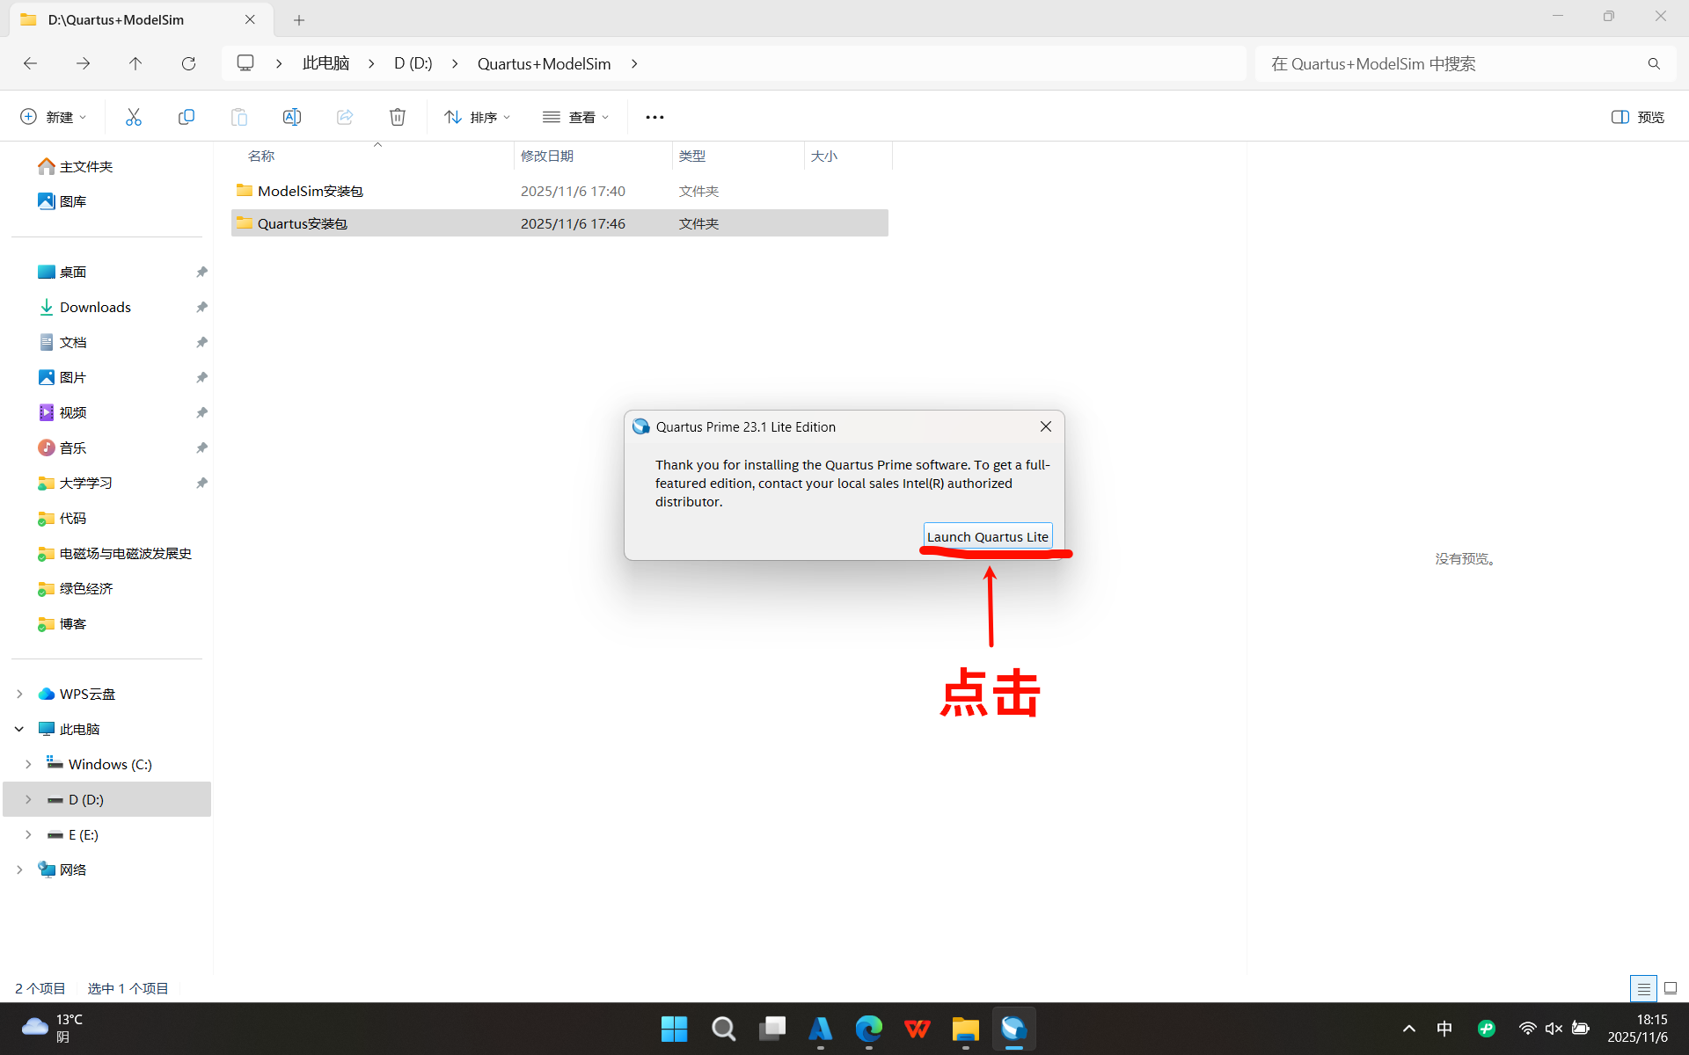This screenshot has height=1055, width=1689.
Task: Select the ModelSim安装包 folder
Action: pos(559,191)
